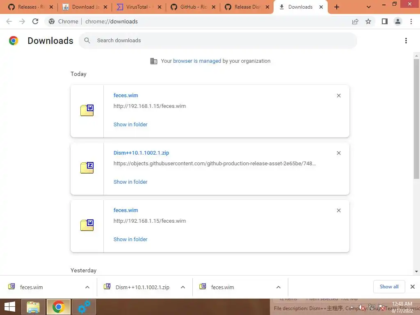Open the profile avatar menu

pyautogui.click(x=398, y=21)
